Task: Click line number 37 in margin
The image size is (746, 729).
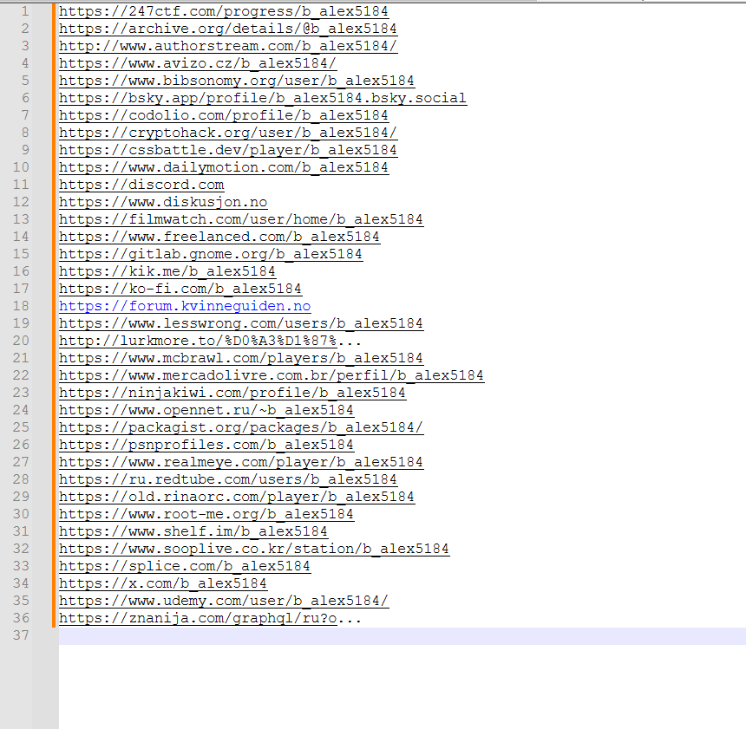Action: click(x=21, y=635)
